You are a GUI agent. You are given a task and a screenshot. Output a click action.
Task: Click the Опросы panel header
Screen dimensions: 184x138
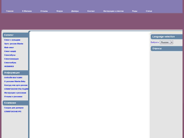[x=167, y=49]
